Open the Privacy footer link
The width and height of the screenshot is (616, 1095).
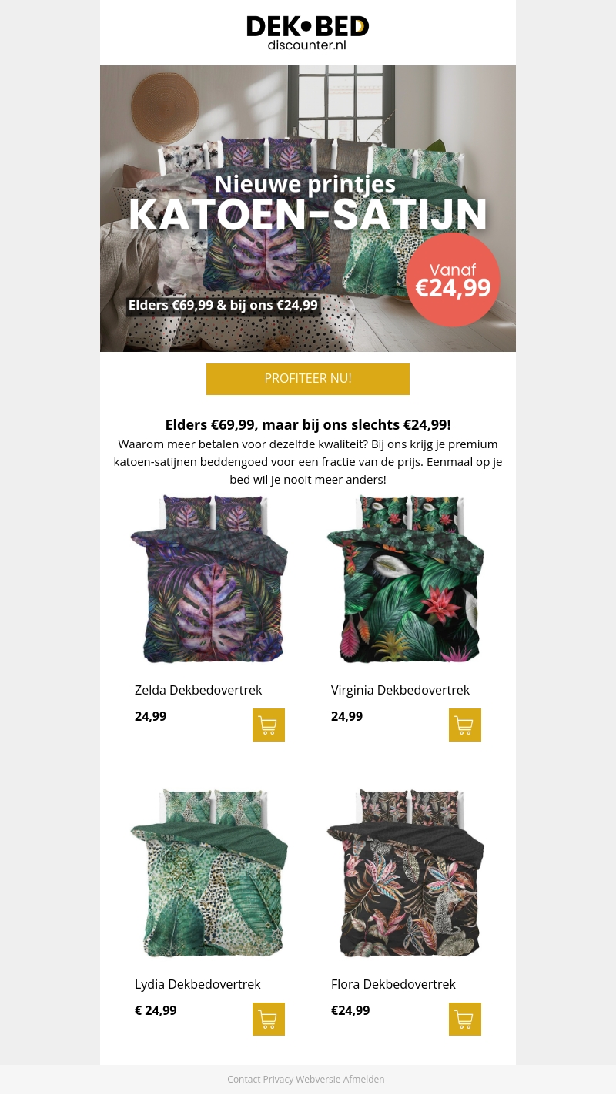pyautogui.click(x=278, y=1080)
